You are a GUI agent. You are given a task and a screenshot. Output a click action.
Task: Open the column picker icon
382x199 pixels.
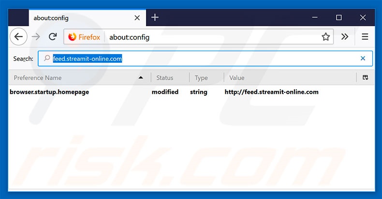click(x=365, y=78)
